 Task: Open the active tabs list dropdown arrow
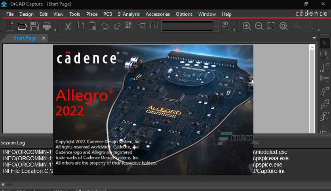pos(314,38)
